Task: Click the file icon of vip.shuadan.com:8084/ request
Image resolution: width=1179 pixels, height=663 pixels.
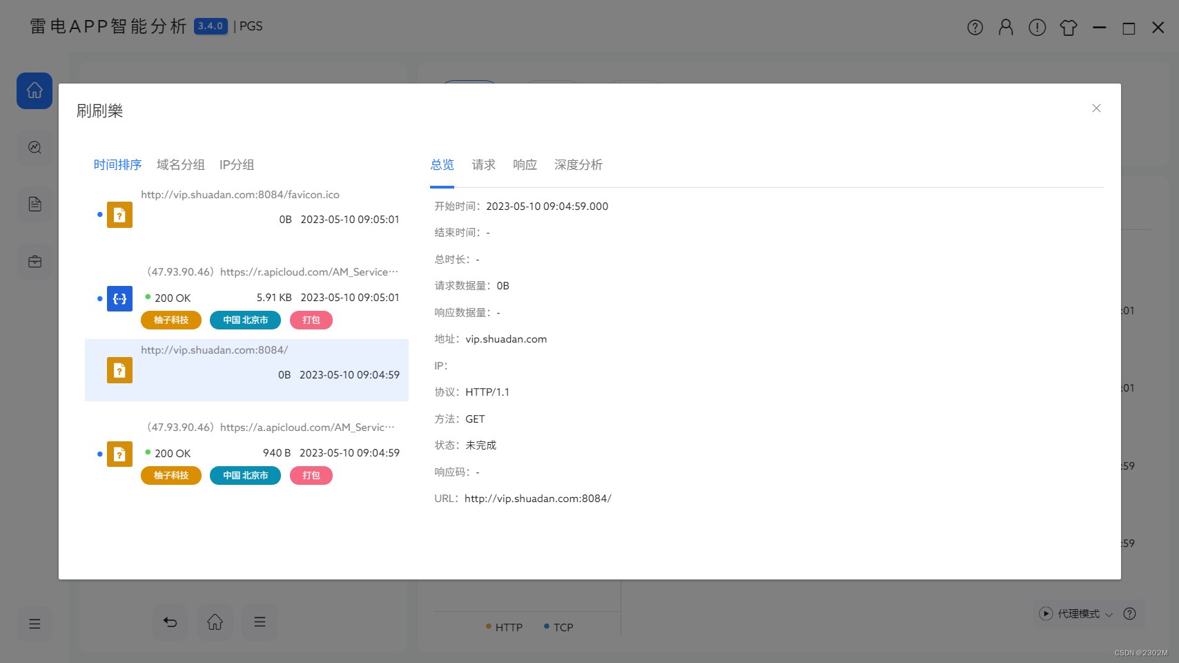Action: [119, 370]
